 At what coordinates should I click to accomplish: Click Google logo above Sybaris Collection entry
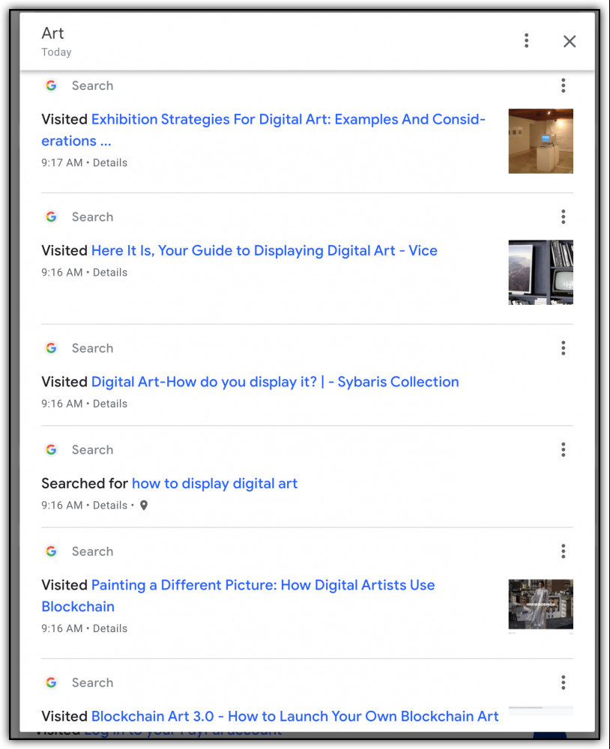point(51,348)
